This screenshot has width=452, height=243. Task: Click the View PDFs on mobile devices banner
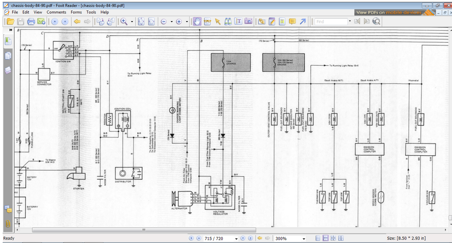(388, 13)
